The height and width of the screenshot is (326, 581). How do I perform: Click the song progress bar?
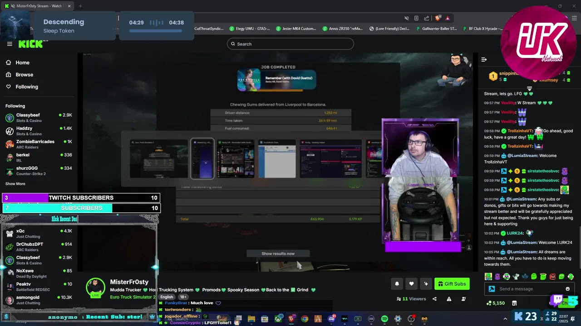pos(156,31)
